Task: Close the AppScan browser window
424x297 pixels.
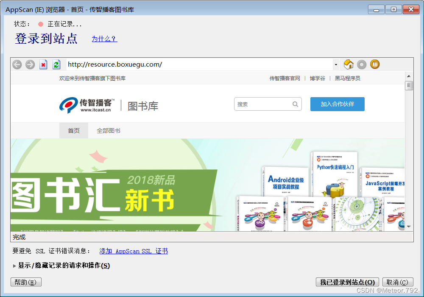Action: click(x=411, y=9)
